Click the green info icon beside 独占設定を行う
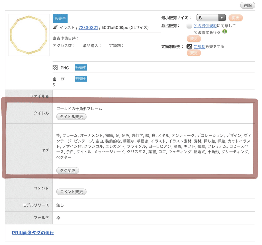The width and height of the screenshot is (262, 245). tap(225, 32)
